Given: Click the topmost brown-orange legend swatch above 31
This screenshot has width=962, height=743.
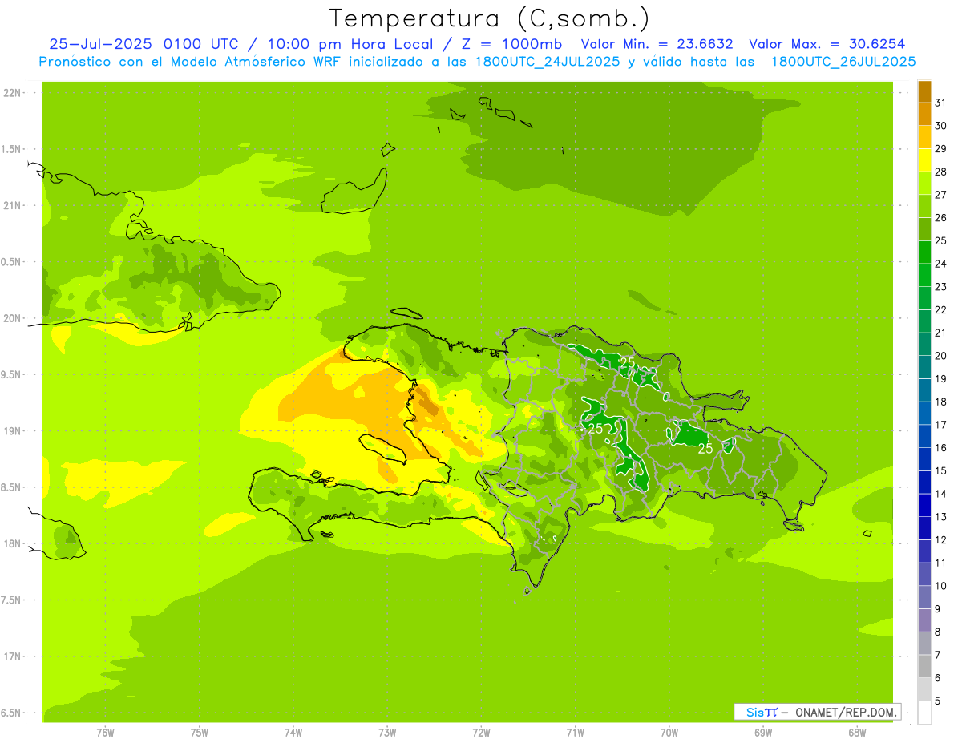Looking at the screenshot, I should point(924,92).
